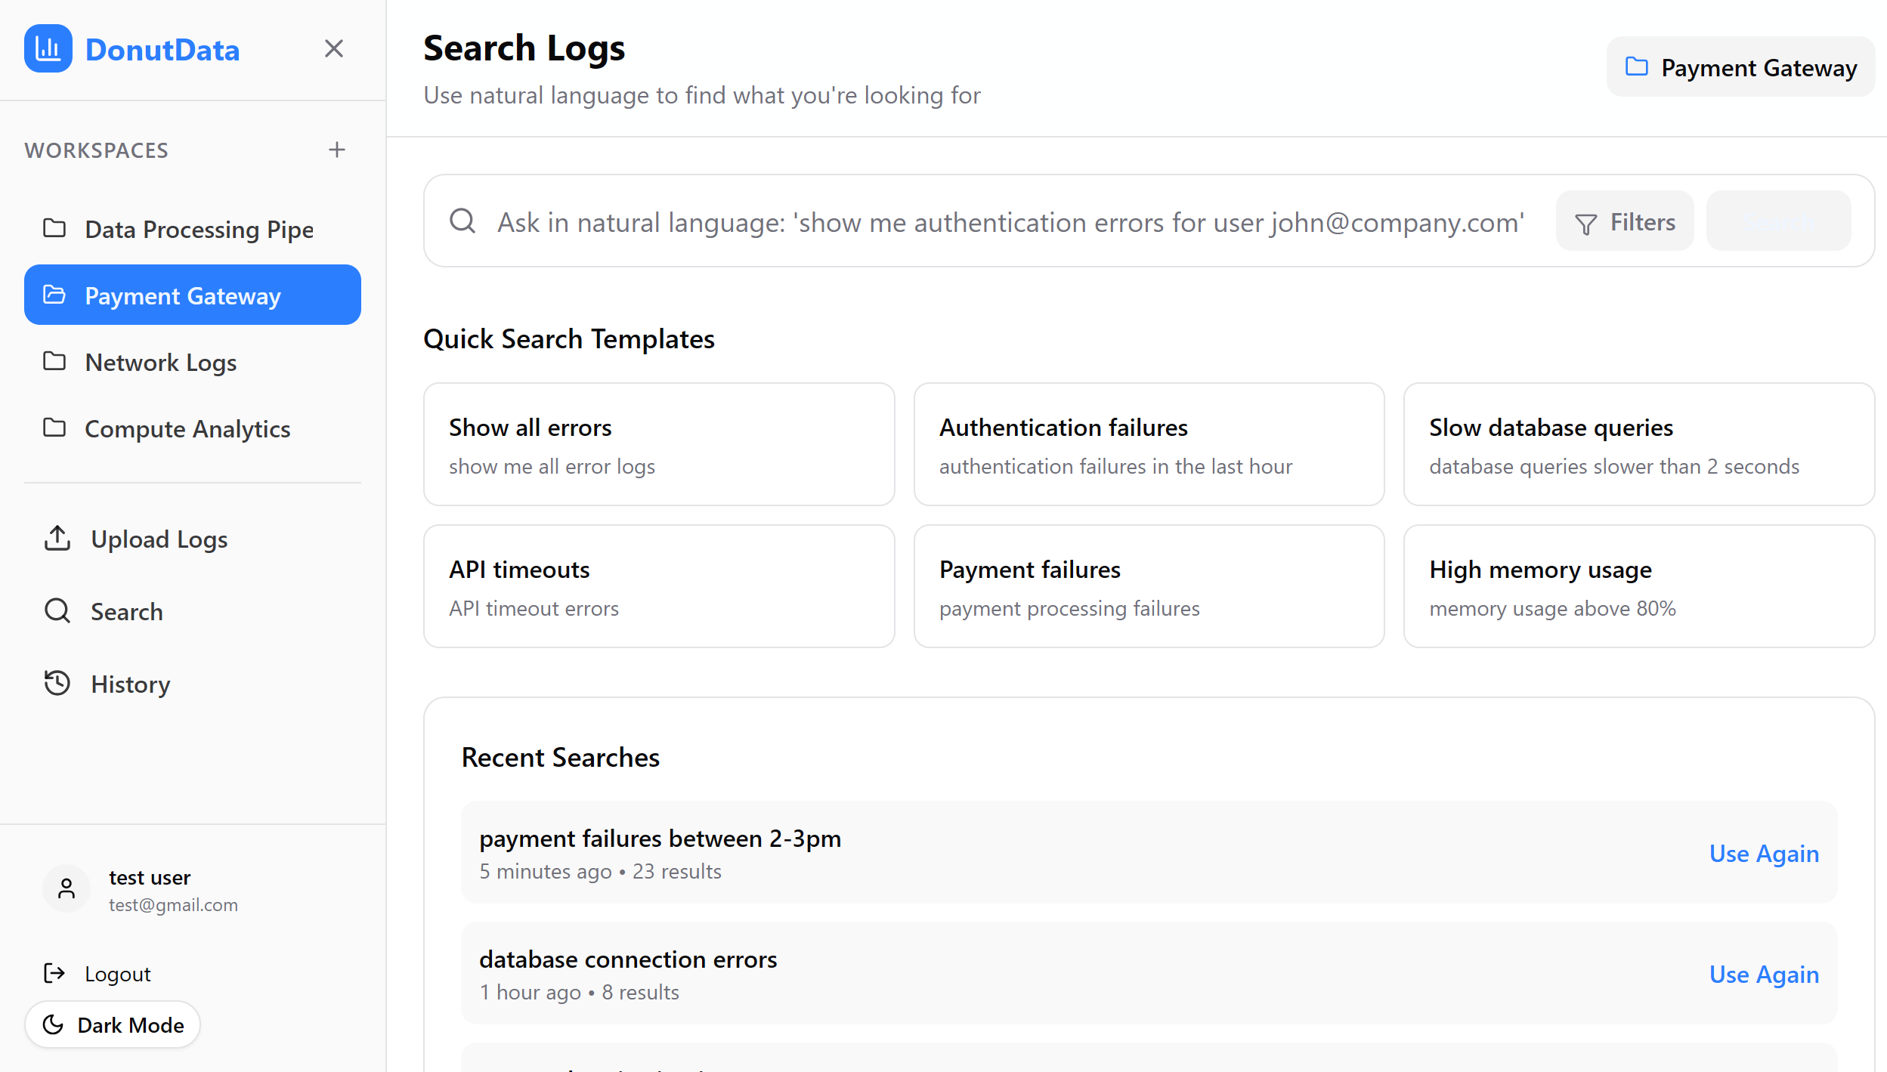The width and height of the screenshot is (1887, 1072).
Task: Use Again on payment failures search
Action: (x=1763, y=853)
